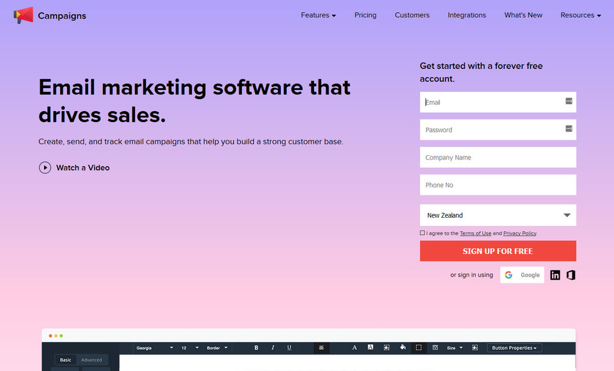Open the New Zealand country dropdown

(x=498, y=215)
